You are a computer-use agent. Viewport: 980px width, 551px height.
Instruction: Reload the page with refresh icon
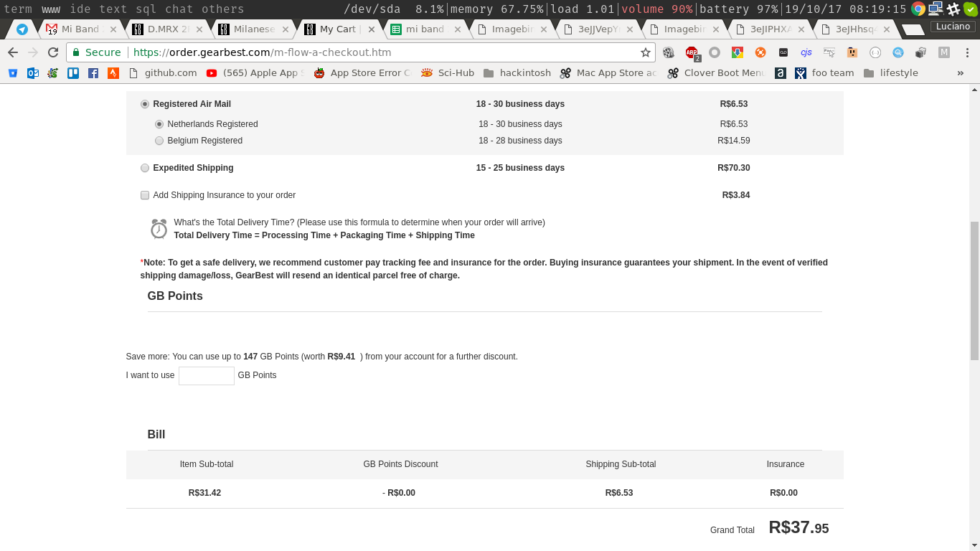(x=53, y=52)
